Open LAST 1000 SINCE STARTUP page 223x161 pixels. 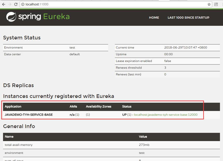188,17
